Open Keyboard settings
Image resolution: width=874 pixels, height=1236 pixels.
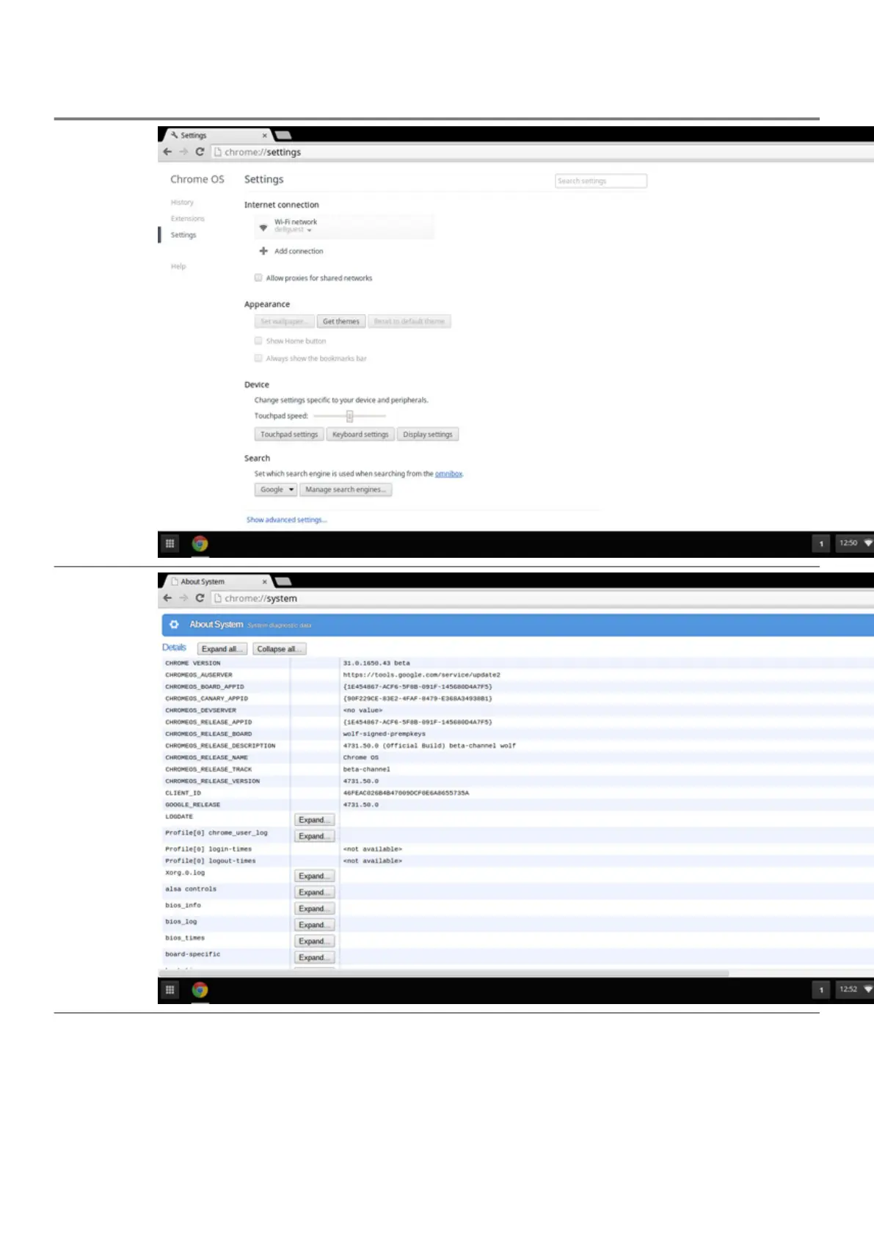point(360,435)
